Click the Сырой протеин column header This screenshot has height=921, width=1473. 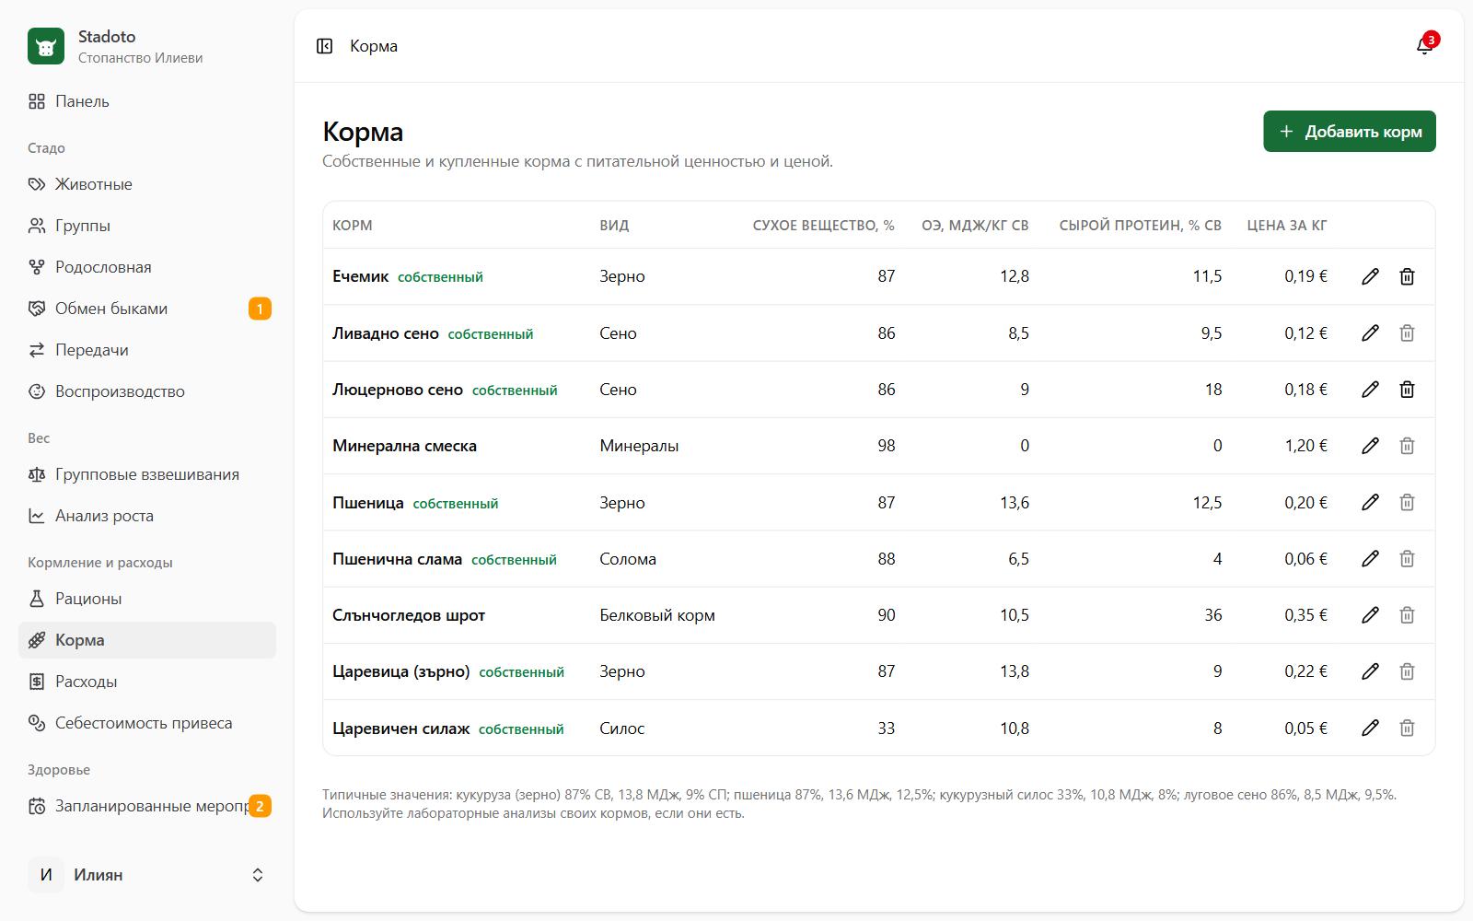(x=1140, y=226)
